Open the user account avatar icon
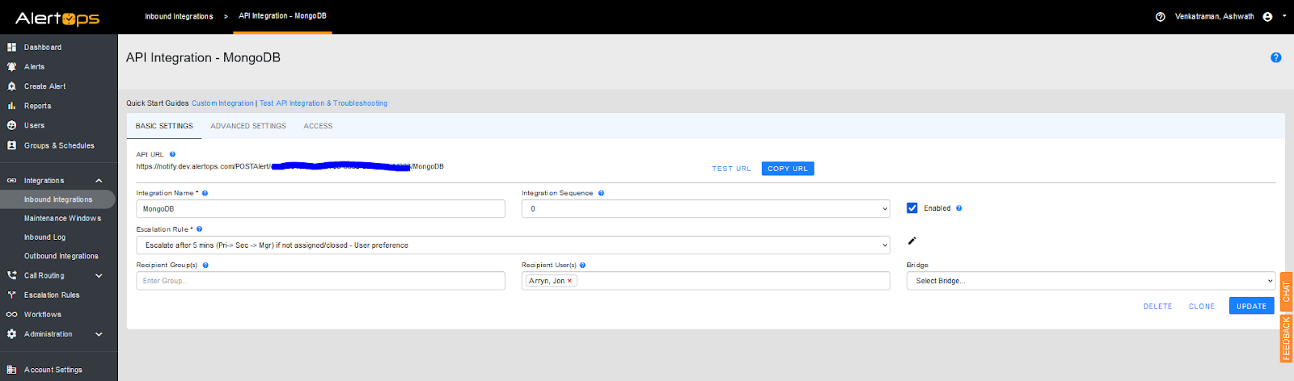Screen dimensions: 1294x381 [x=1267, y=16]
